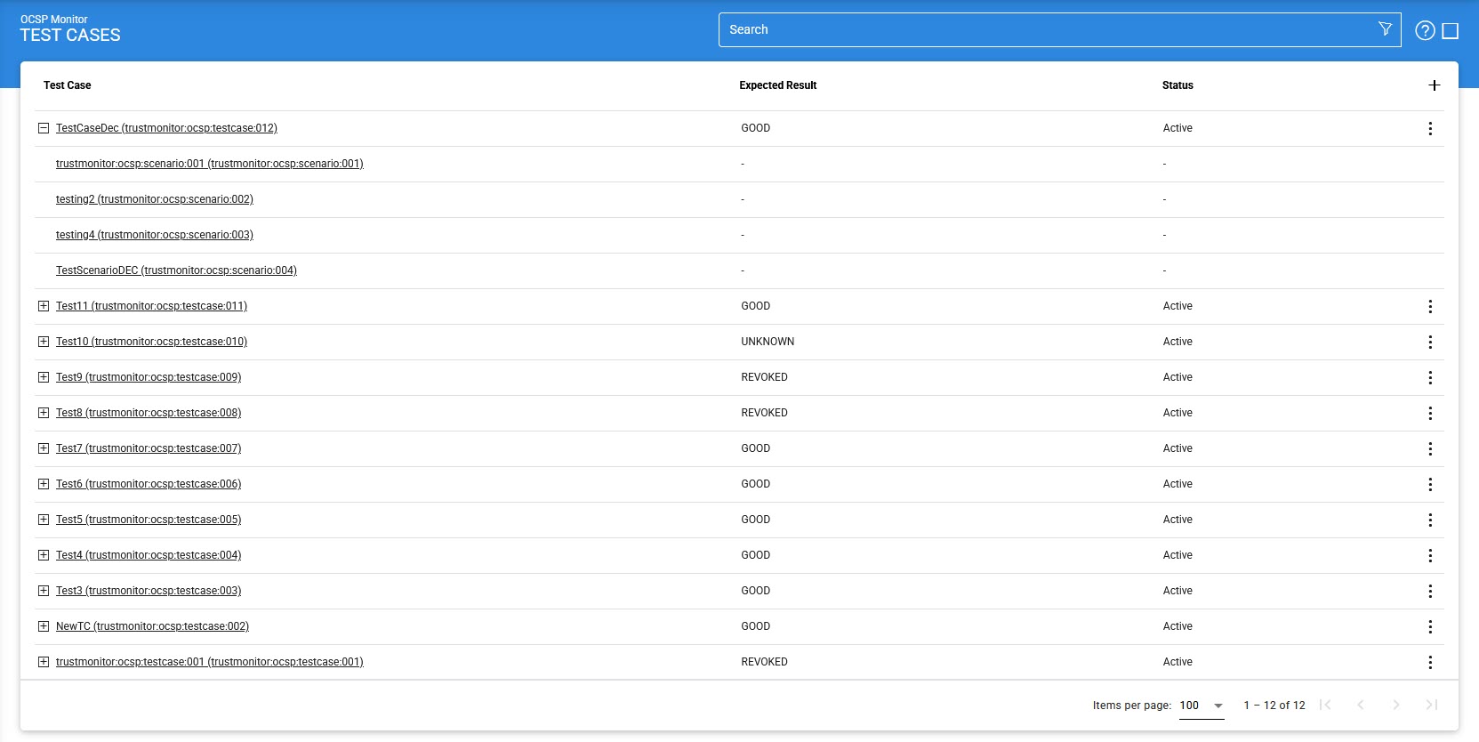Add new test case with plus icon
This screenshot has width=1479, height=742.
(1434, 85)
